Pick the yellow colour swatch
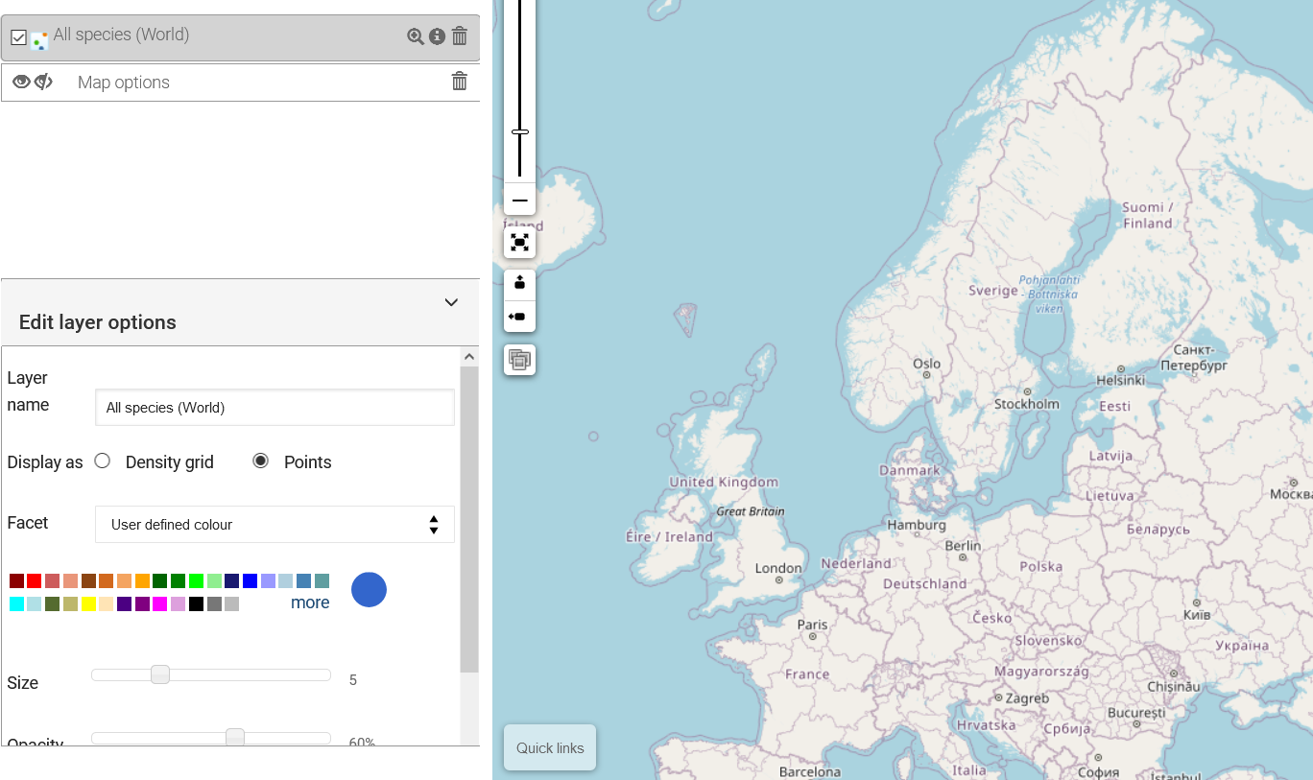This screenshot has height=780, width=1313. [x=88, y=603]
